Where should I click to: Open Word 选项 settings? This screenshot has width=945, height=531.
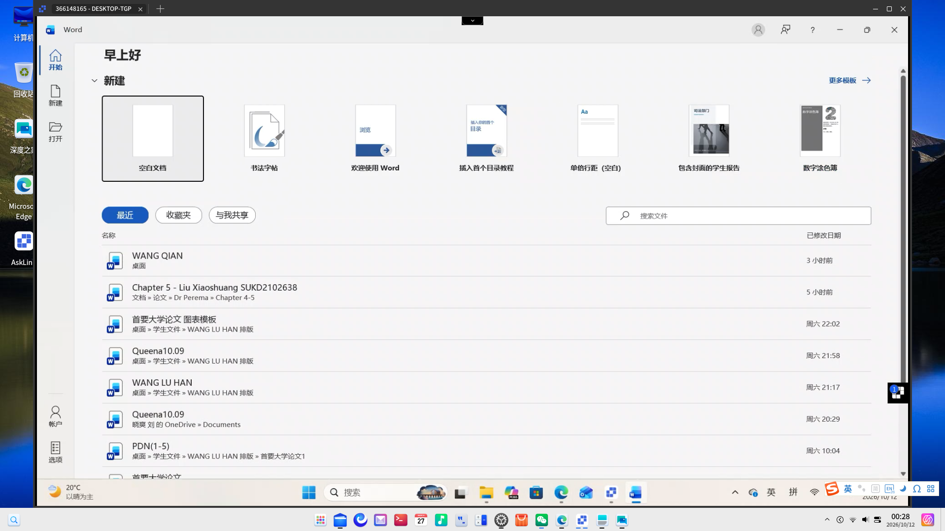55,452
